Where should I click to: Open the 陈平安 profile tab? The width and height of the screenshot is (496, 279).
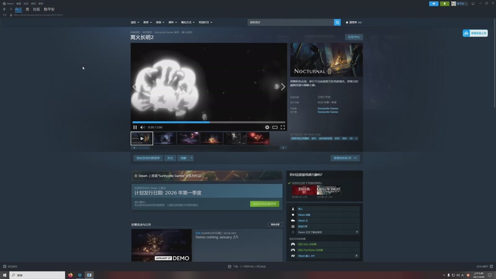(x=50, y=9)
